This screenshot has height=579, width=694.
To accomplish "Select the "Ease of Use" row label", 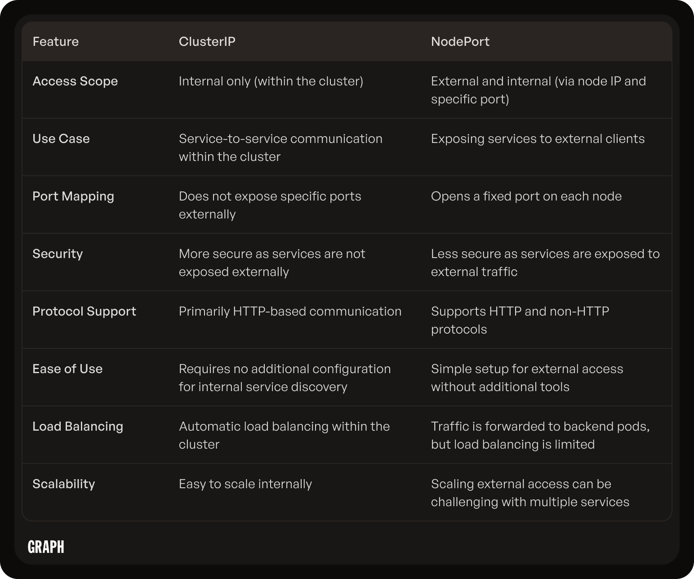I will pos(67,369).
